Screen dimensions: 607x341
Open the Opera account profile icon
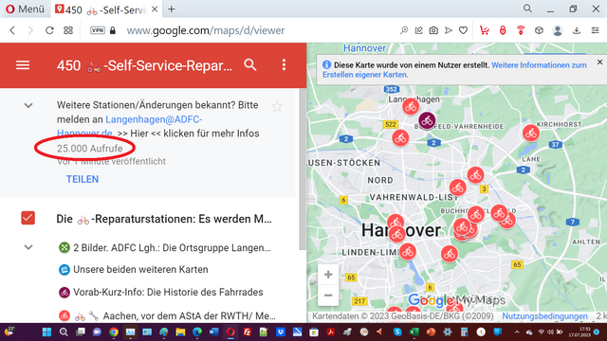pyautogui.click(x=558, y=30)
